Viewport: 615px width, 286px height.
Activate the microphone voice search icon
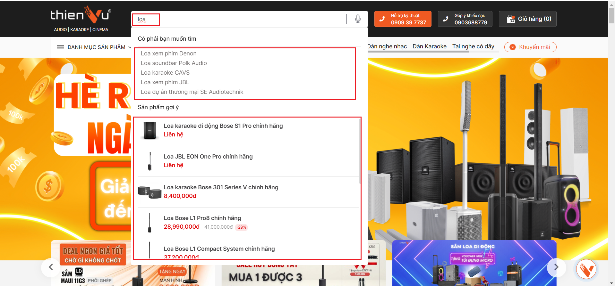358,19
